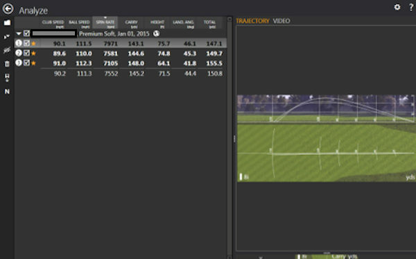The height and width of the screenshot is (259, 416).
Task: Sort by the SPIN RATE column header
Action: [105, 24]
